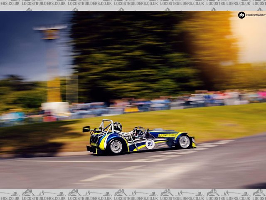The image size is (266, 200).
Task: Click the car's rear wing
Action: (x=87, y=129)
